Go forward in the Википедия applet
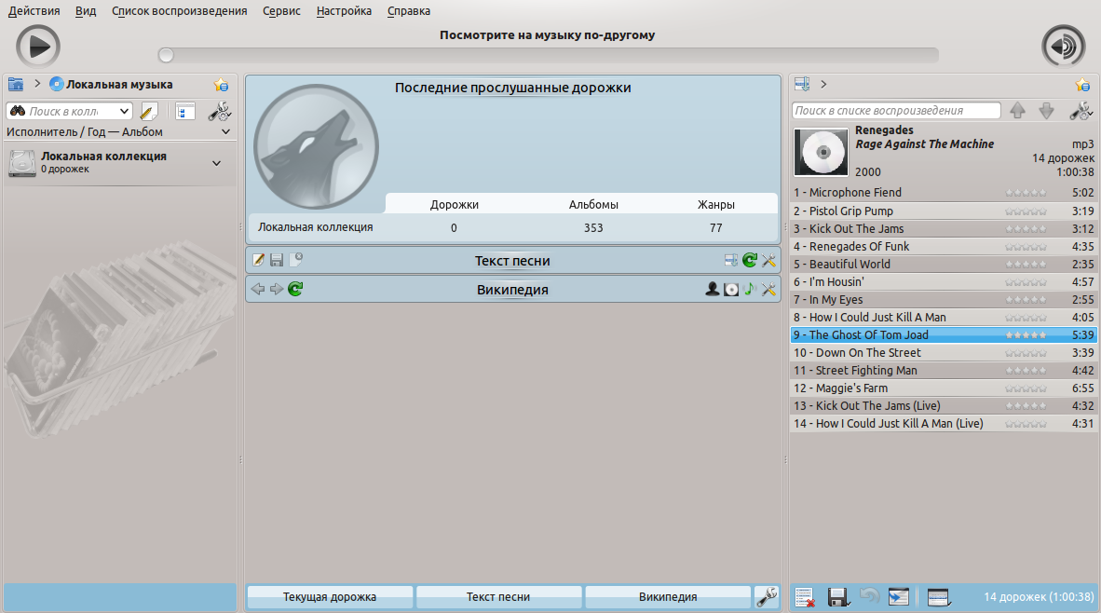 click(277, 290)
